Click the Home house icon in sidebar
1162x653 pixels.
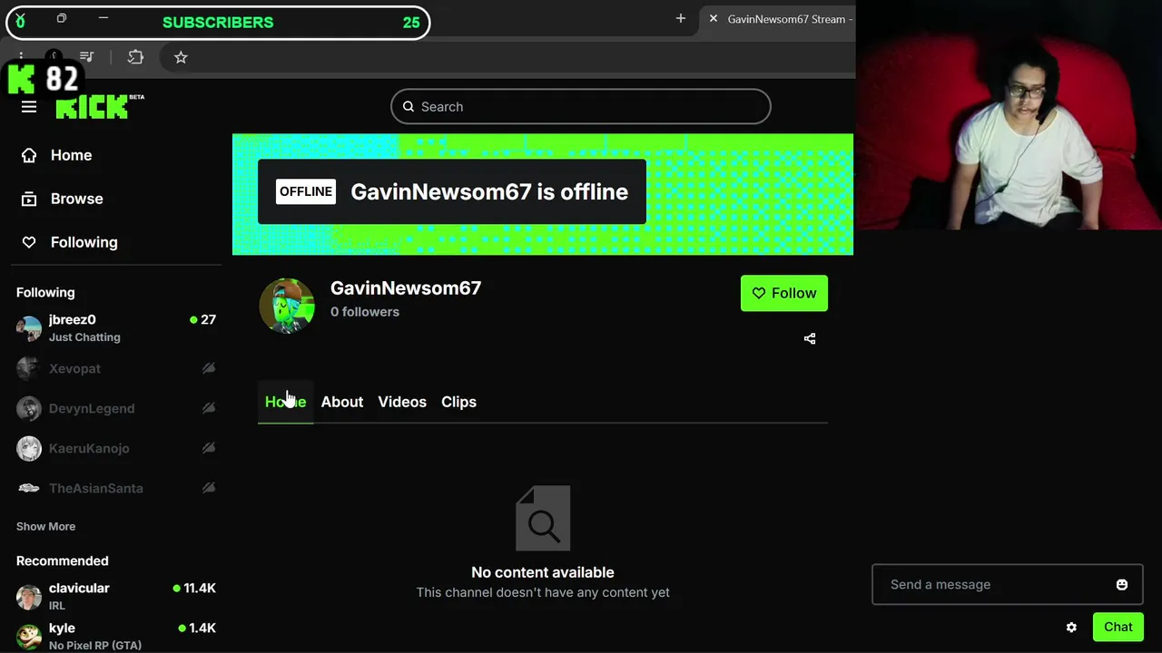point(29,155)
